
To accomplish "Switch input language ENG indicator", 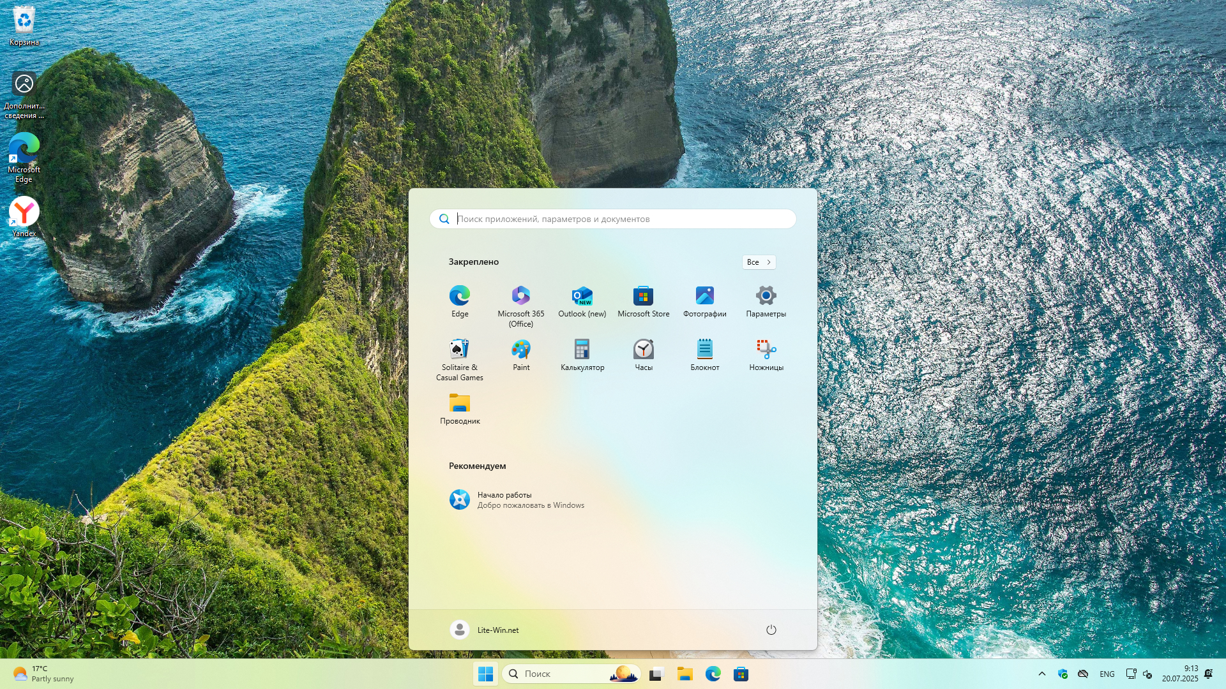I will click(x=1107, y=674).
